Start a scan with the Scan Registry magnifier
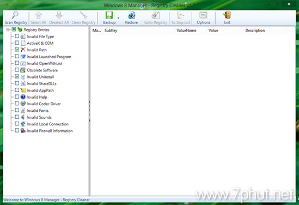The image size is (299, 205). point(15,15)
